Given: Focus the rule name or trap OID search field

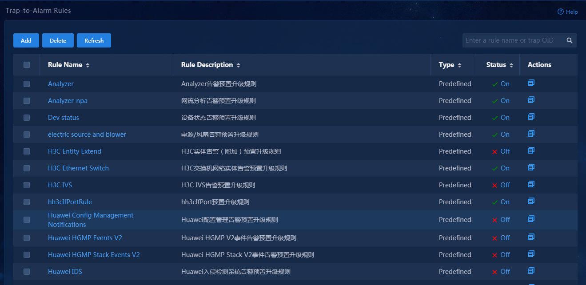Looking at the screenshot, I should coord(513,40).
